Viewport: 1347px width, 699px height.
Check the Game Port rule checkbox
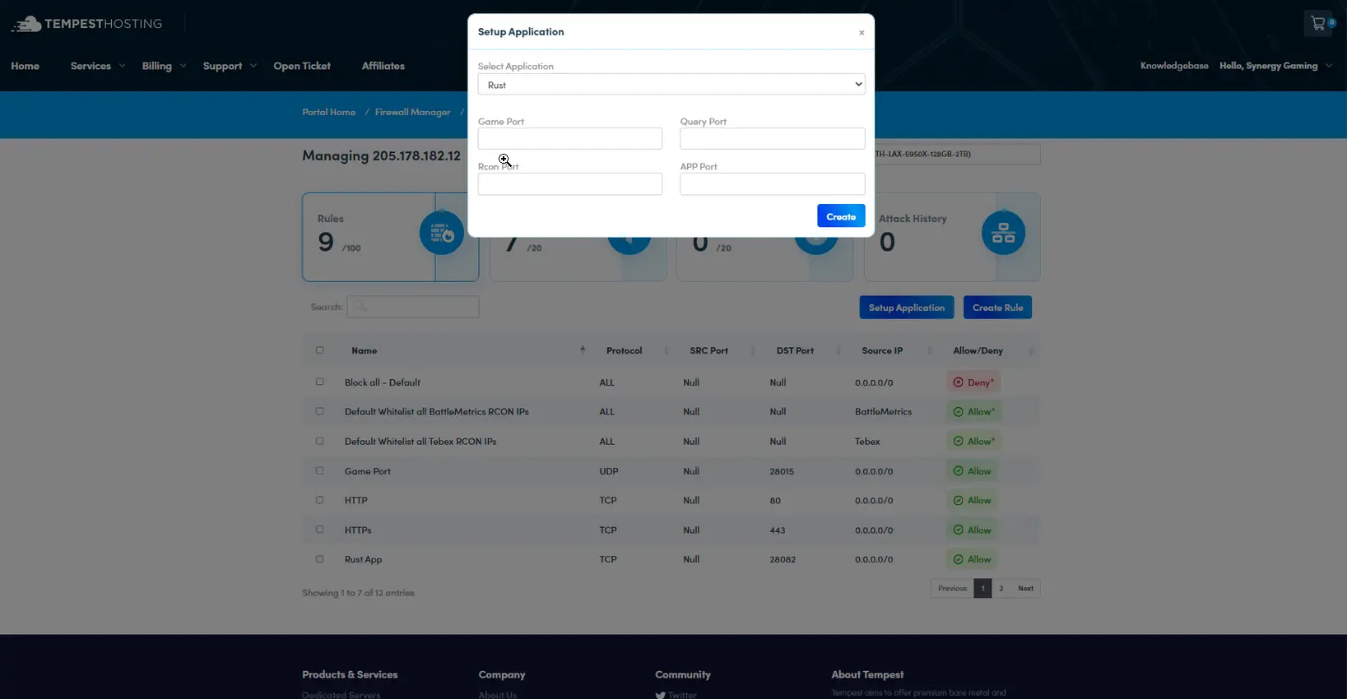(x=320, y=470)
